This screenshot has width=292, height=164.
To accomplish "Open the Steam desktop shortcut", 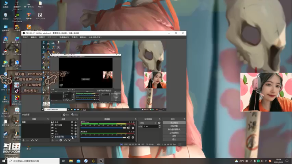I will 5,135.
